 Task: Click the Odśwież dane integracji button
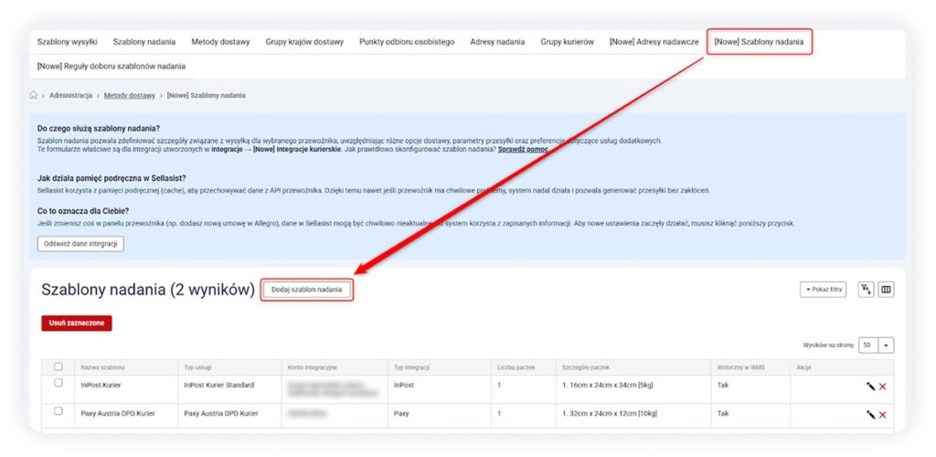tap(80, 244)
